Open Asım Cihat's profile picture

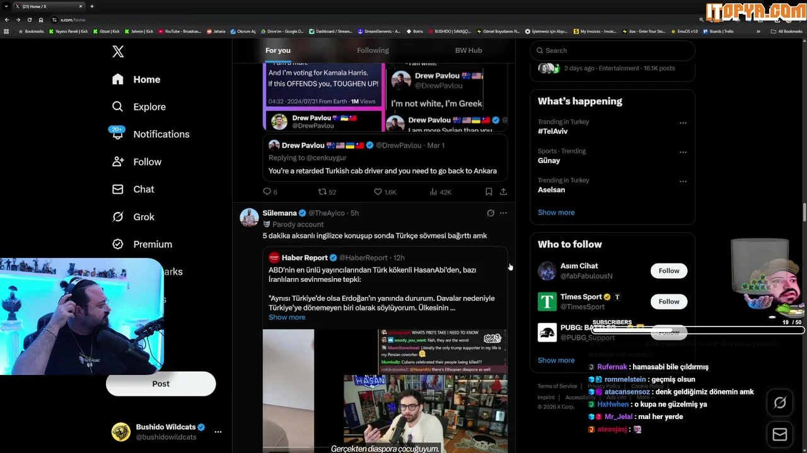point(547,271)
